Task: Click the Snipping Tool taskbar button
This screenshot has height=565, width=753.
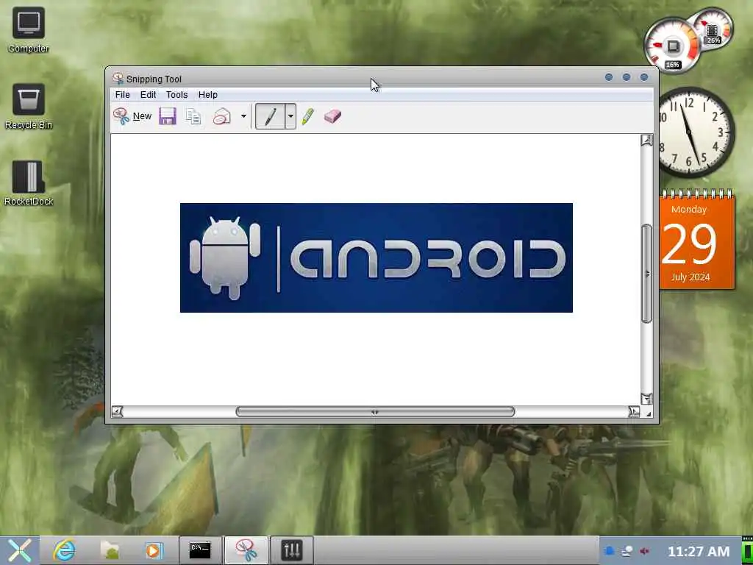Action: pyautogui.click(x=246, y=550)
